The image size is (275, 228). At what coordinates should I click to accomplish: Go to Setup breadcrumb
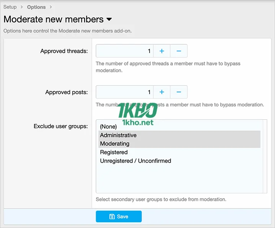(10, 7)
